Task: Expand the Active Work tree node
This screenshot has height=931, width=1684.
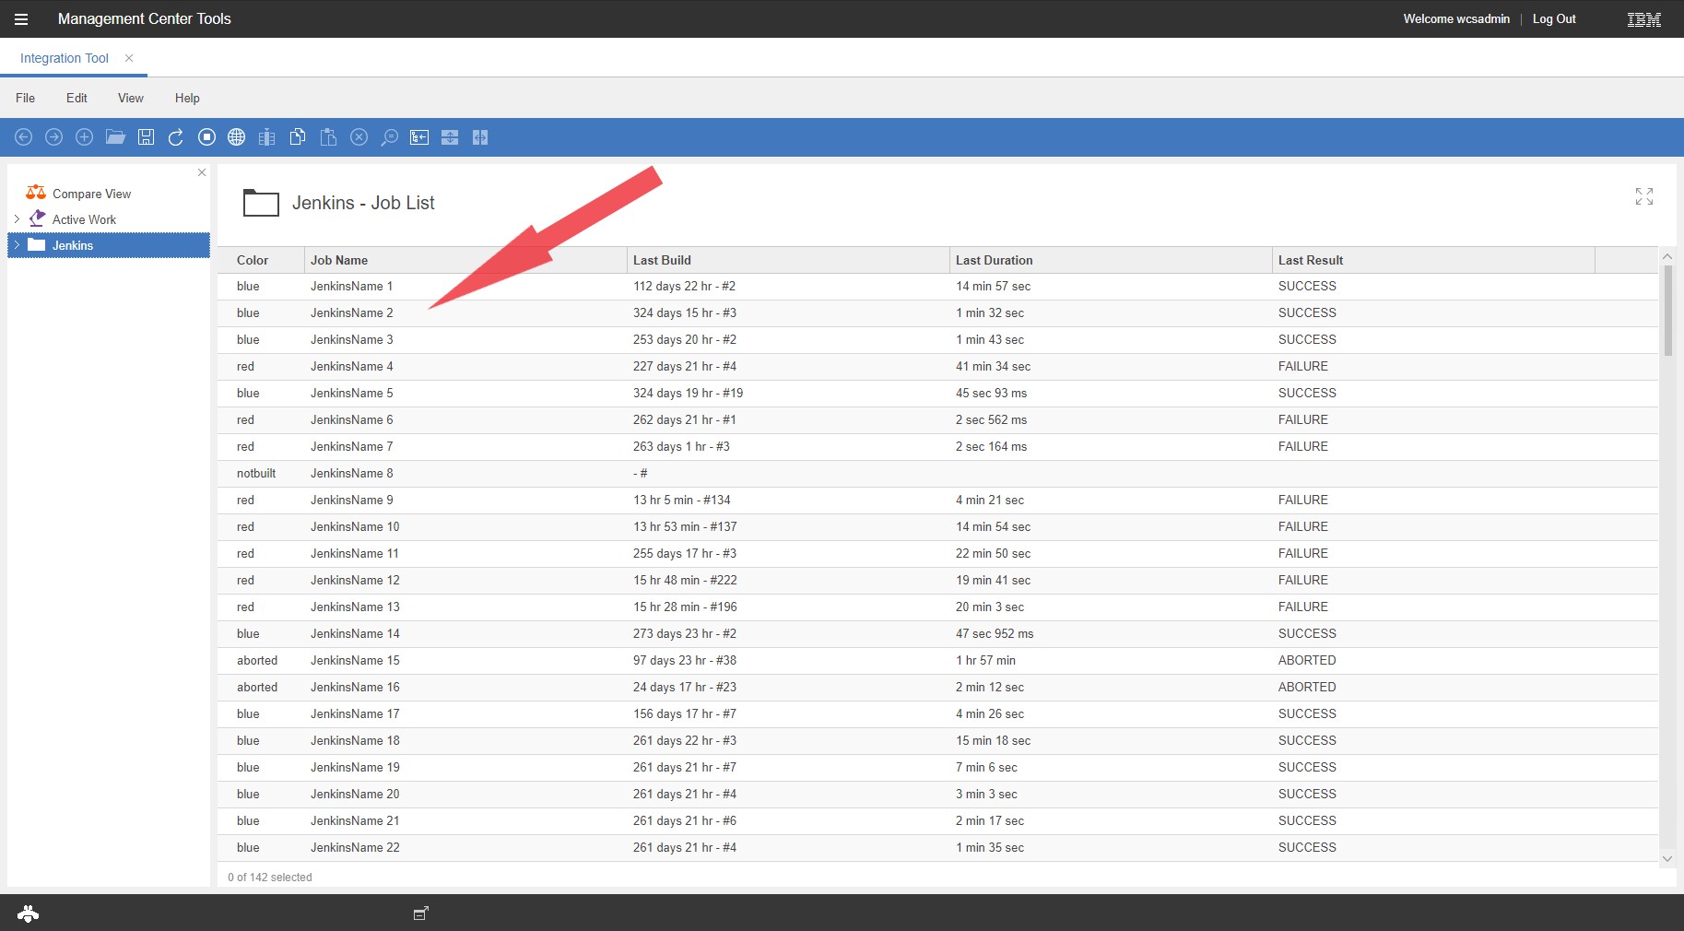Action: (x=17, y=219)
